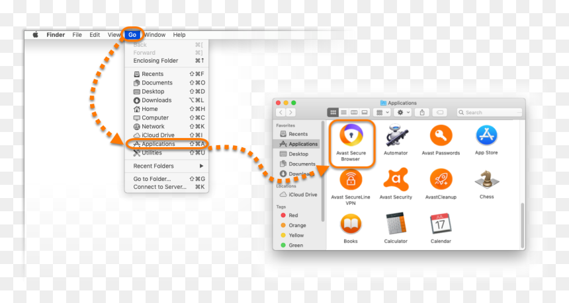The image size is (569, 303).
Task: Select Desktop in the Go menu
Action: pos(167,91)
